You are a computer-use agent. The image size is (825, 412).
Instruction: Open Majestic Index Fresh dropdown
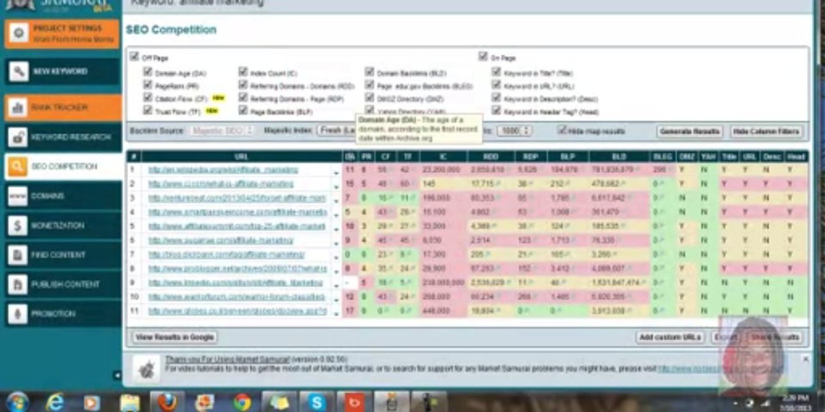click(x=336, y=130)
